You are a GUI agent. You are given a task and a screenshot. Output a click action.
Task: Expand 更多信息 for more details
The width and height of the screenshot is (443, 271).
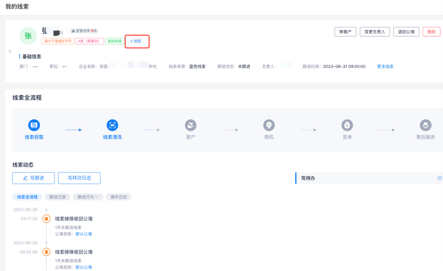click(x=385, y=67)
